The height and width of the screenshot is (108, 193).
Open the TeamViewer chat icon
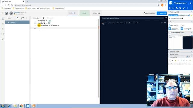click(x=177, y=8)
